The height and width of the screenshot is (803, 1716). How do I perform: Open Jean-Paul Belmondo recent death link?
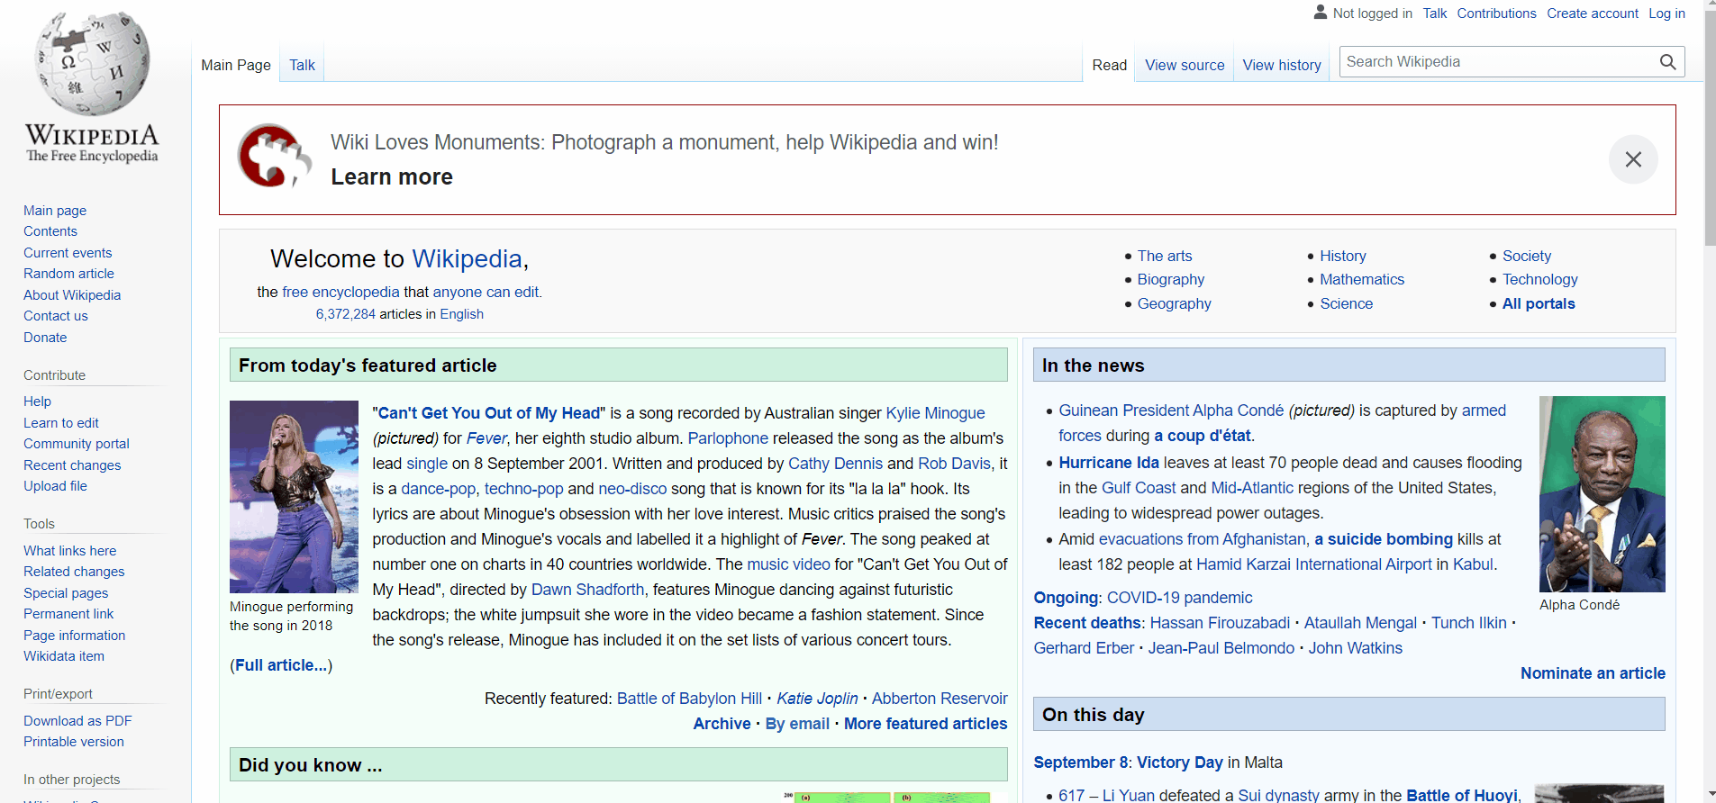(1221, 648)
